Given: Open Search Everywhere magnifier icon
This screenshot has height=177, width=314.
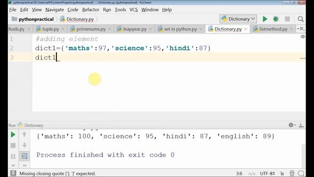Looking at the screenshot, I should [x=300, y=19].
